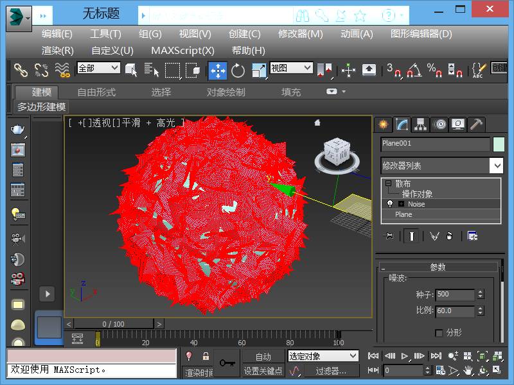Image resolution: width=514 pixels, height=385 pixels.
Task: Open the MAXScript(X) menu
Action: (182, 51)
